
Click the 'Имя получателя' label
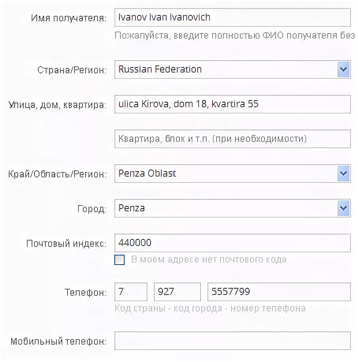click(69, 18)
